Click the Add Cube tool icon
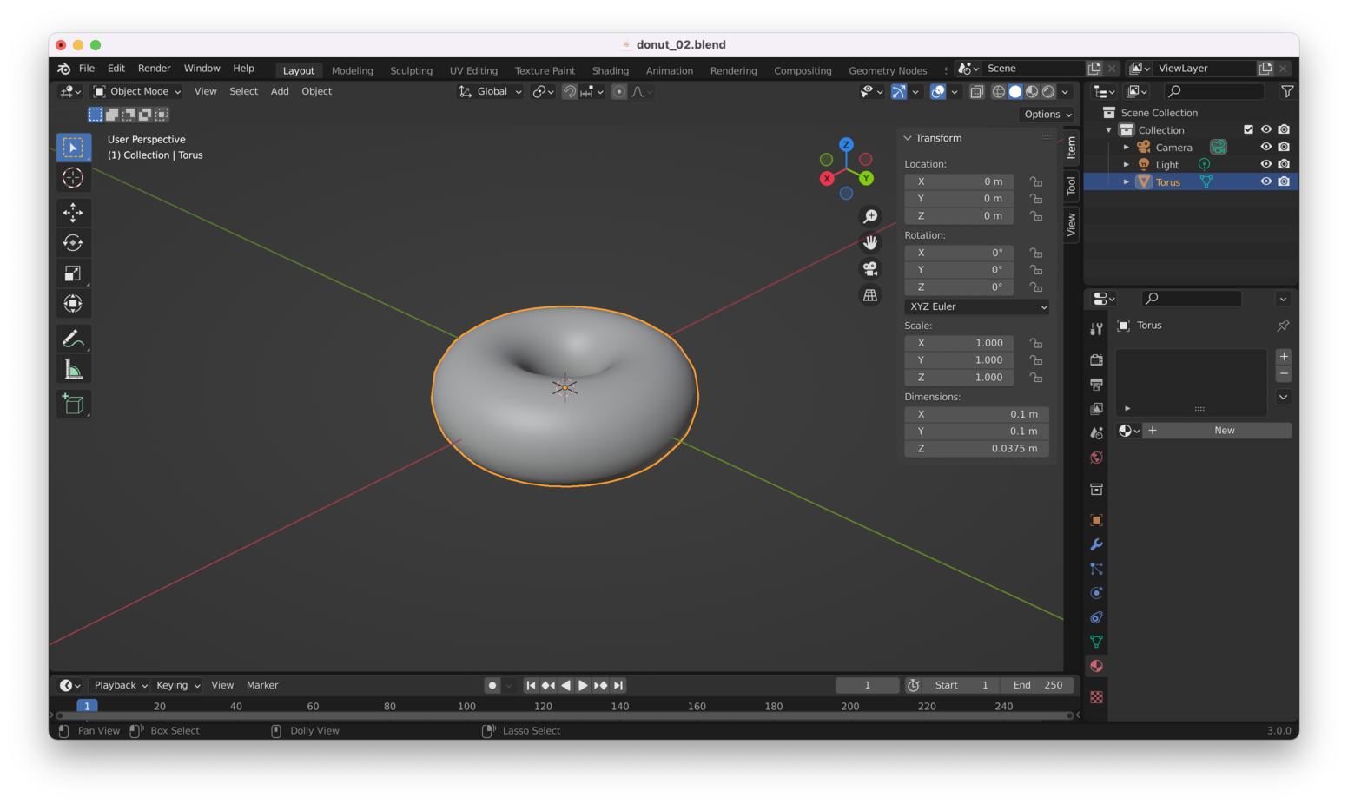This screenshot has height=804, width=1348. click(73, 404)
